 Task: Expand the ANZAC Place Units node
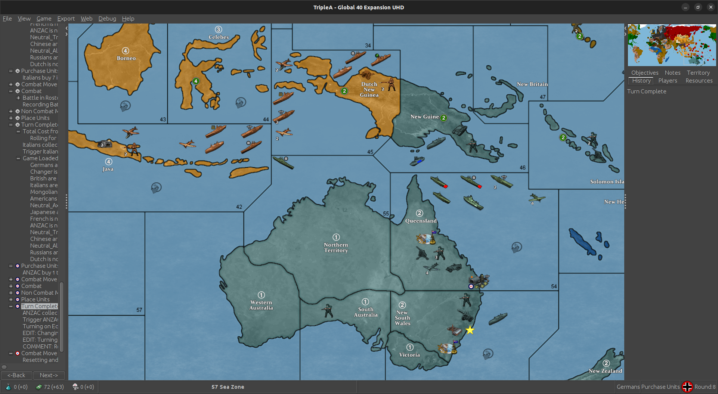coord(11,300)
